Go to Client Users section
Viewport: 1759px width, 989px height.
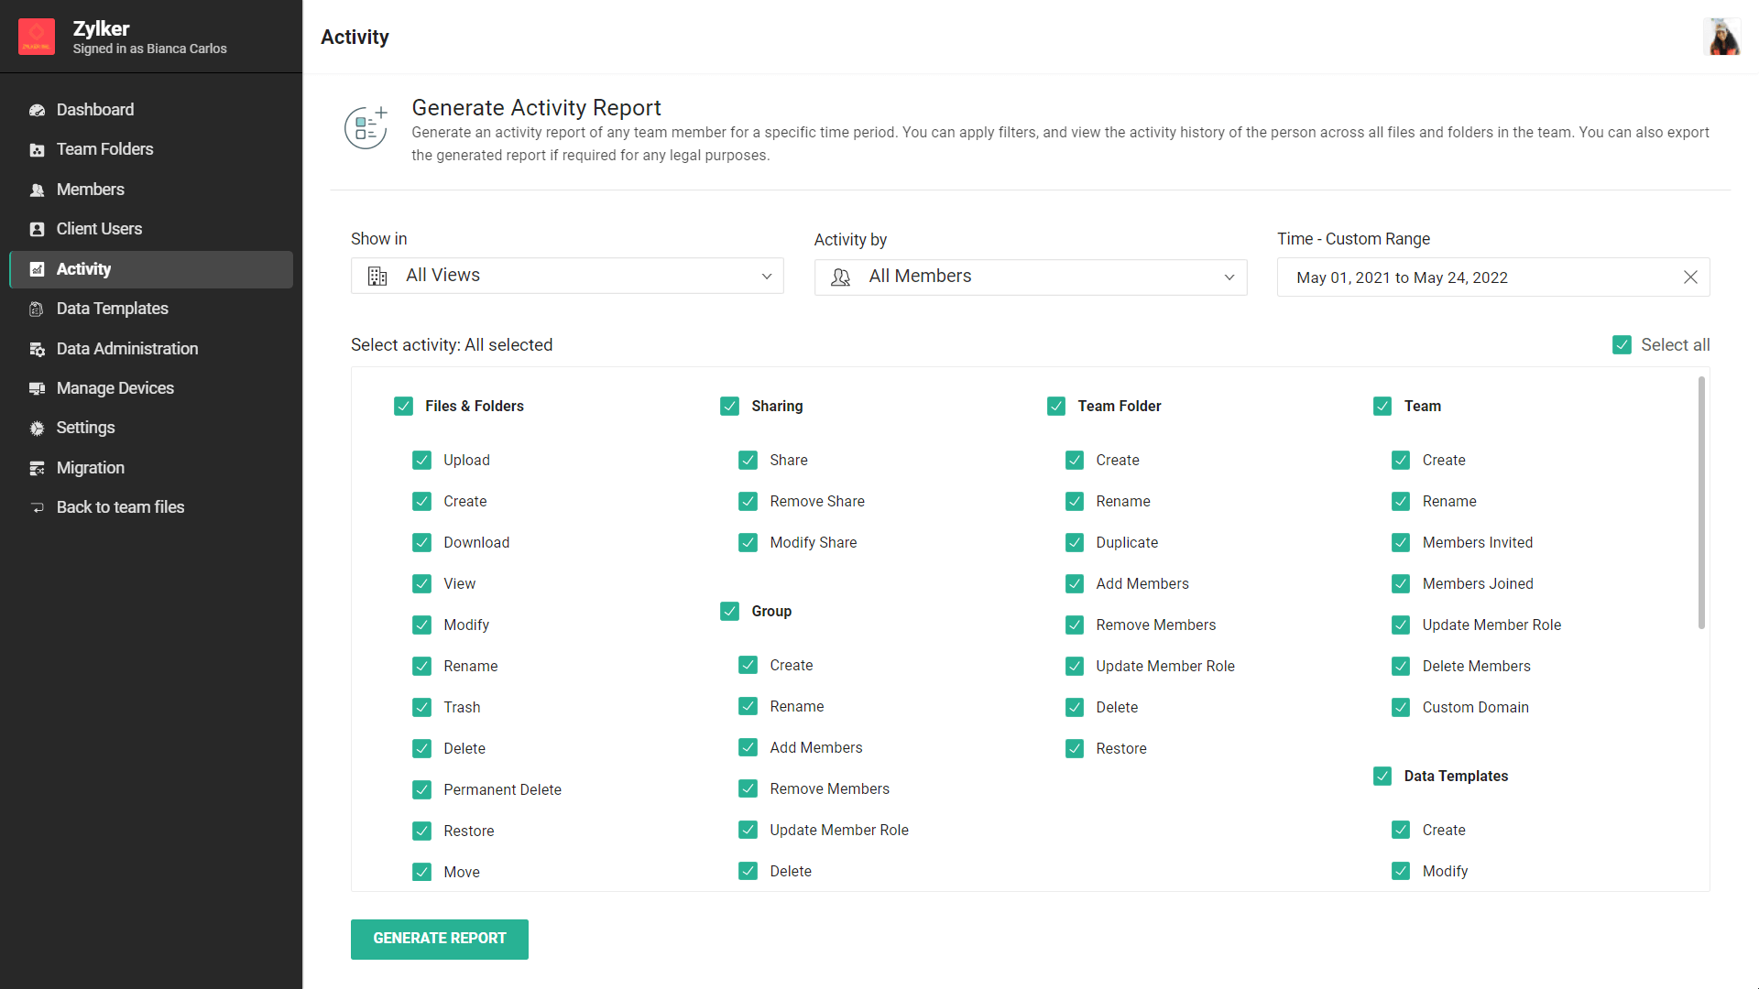pos(99,229)
